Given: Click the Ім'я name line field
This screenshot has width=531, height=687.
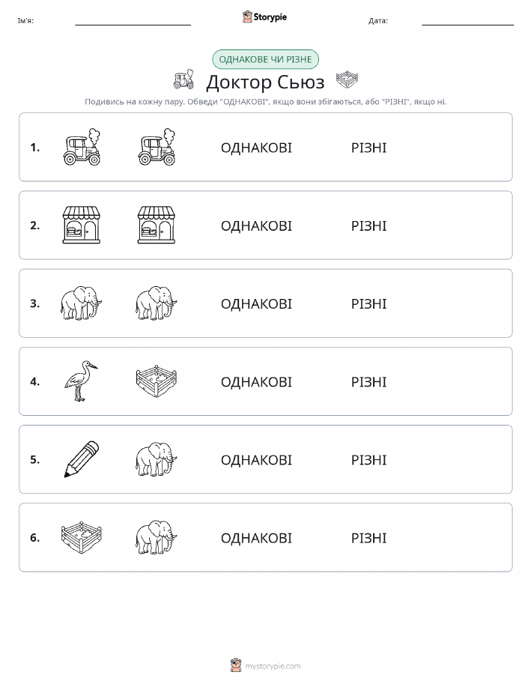Looking at the screenshot, I should 133,21.
